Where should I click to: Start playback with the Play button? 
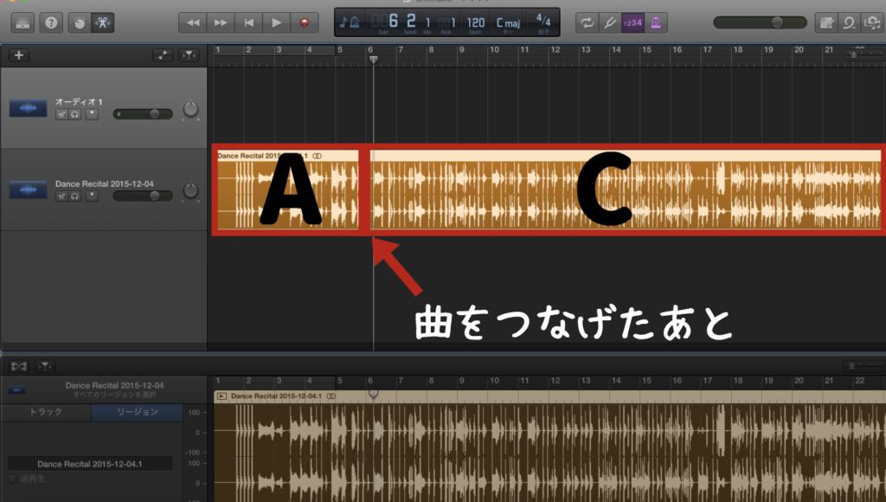click(x=276, y=23)
